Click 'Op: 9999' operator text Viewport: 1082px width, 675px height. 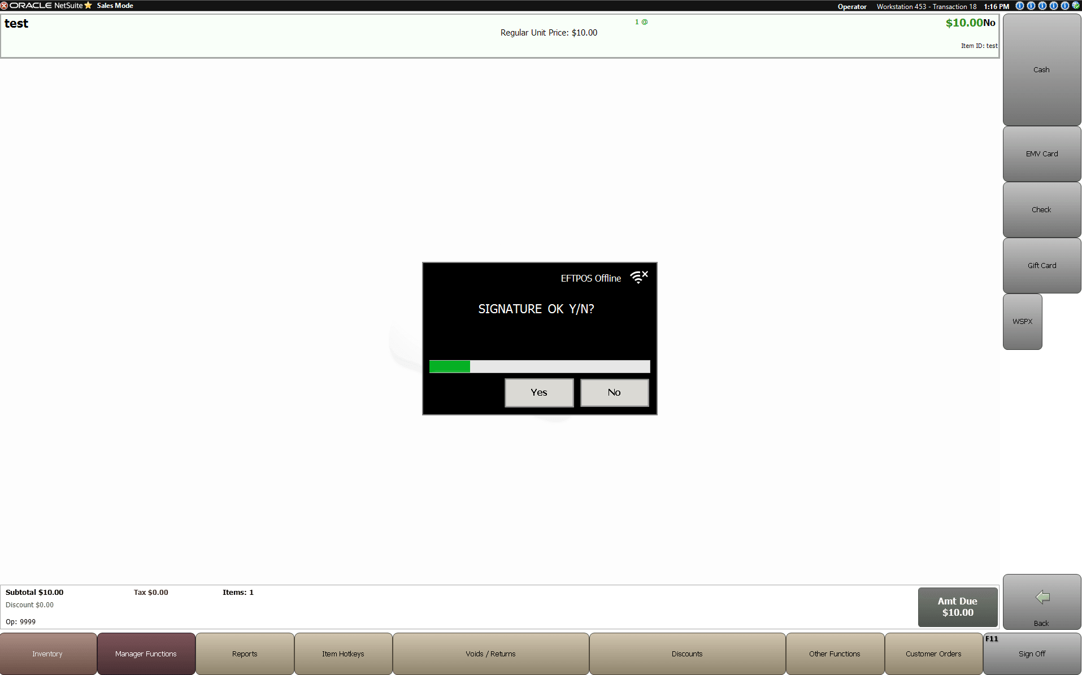20,621
